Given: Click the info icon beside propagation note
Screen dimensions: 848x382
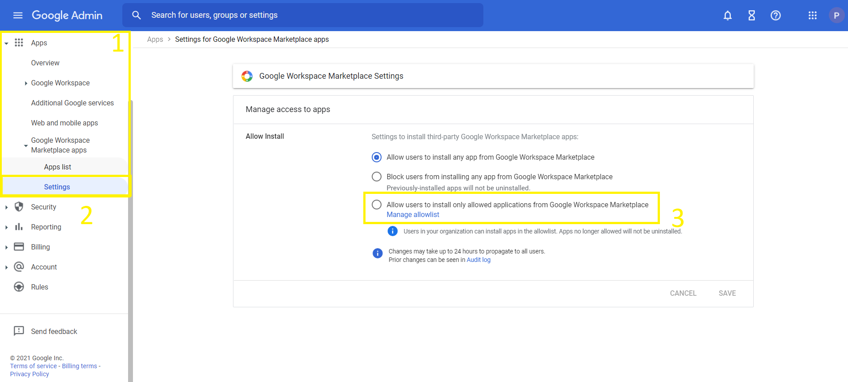Looking at the screenshot, I should [378, 253].
